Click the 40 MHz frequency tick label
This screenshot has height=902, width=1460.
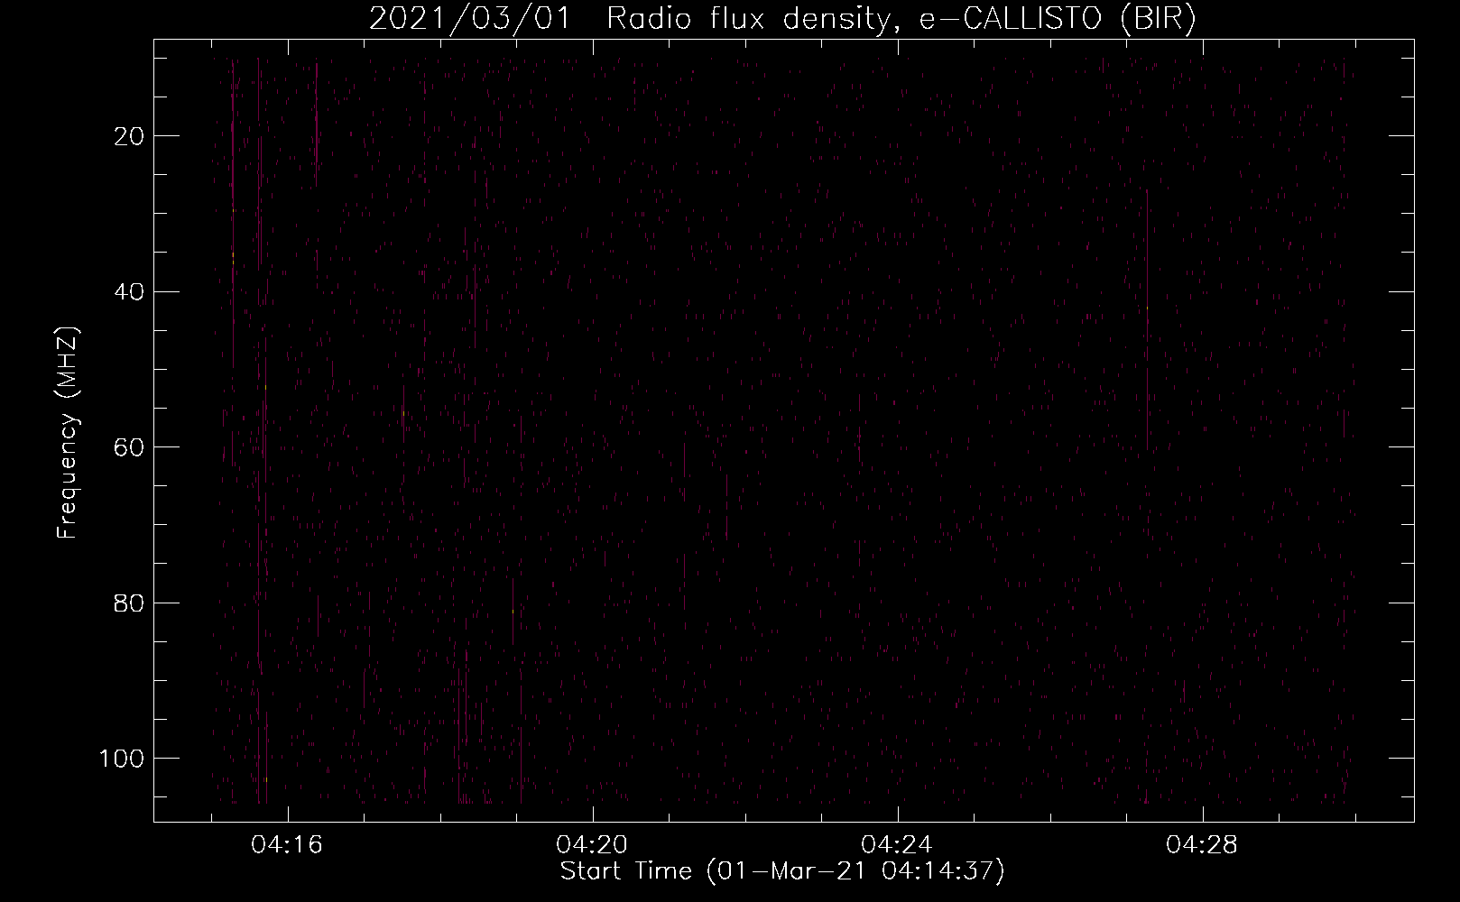click(130, 291)
